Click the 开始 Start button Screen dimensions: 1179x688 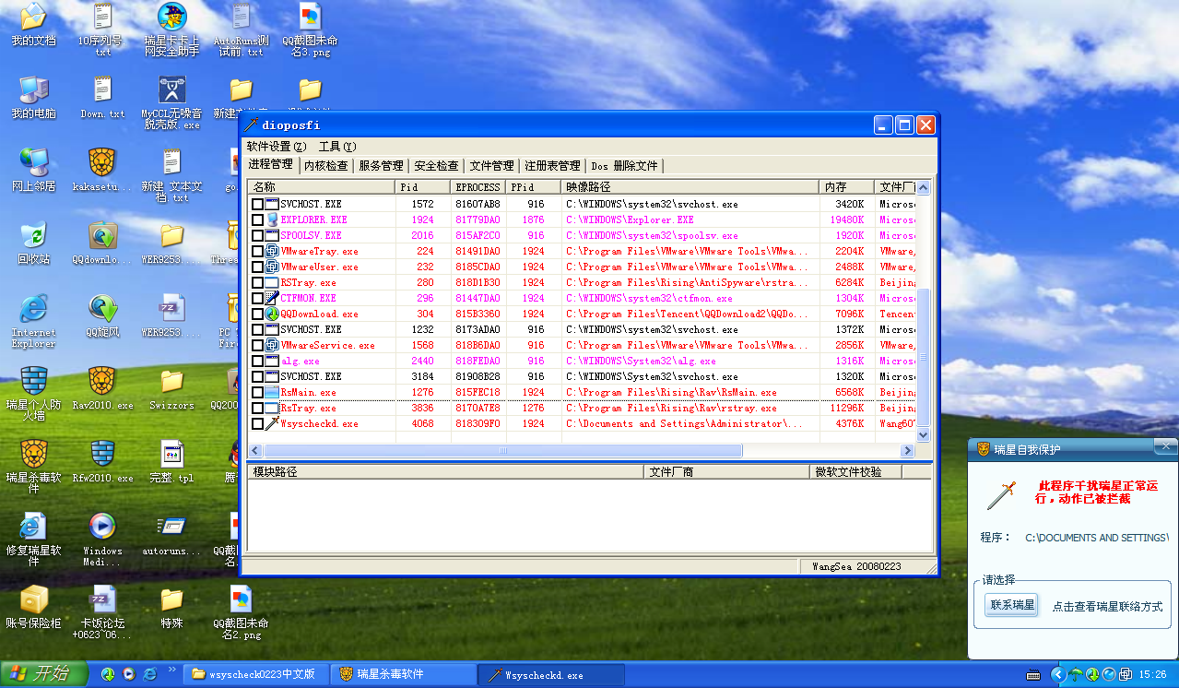(44, 674)
